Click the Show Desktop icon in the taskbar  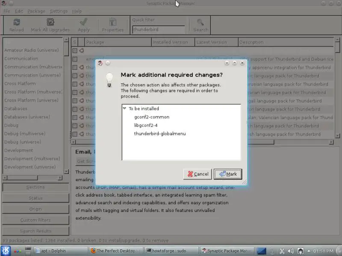point(28,251)
